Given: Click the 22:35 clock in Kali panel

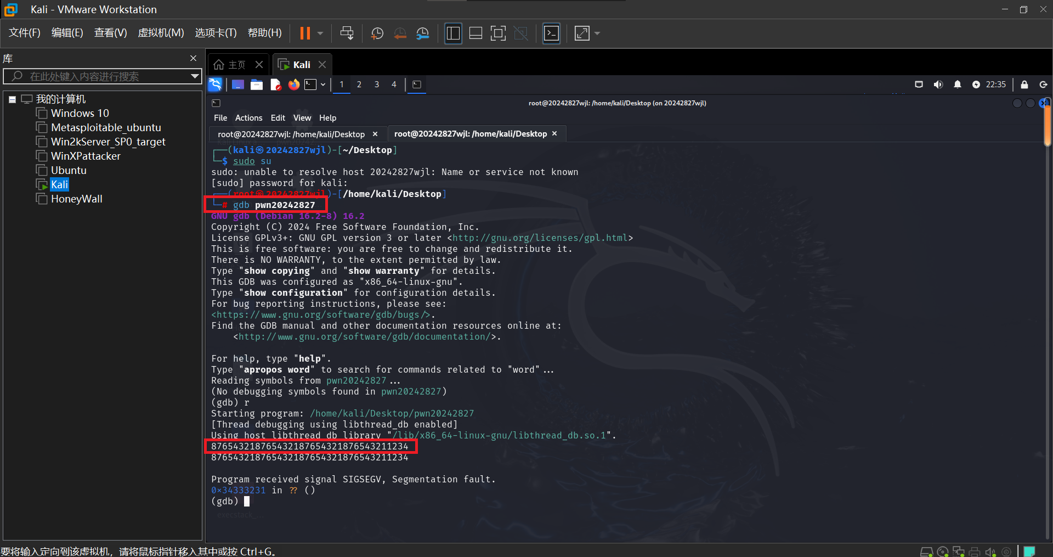Looking at the screenshot, I should 996,85.
